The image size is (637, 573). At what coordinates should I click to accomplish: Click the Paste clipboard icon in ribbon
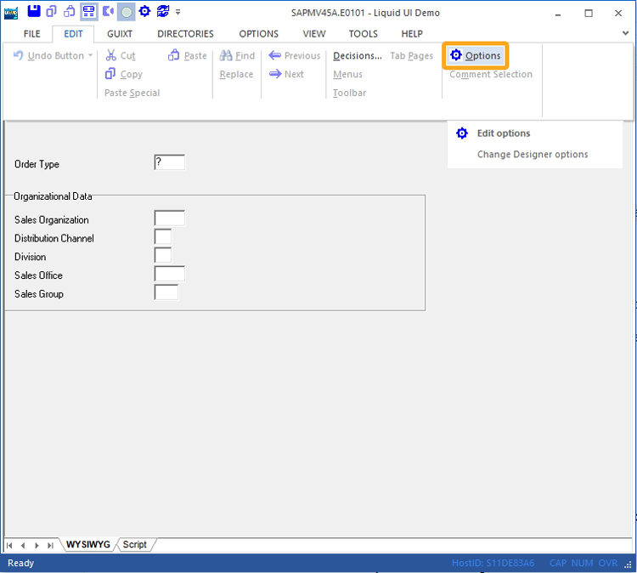pyautogui.click(x=174, y=56)
